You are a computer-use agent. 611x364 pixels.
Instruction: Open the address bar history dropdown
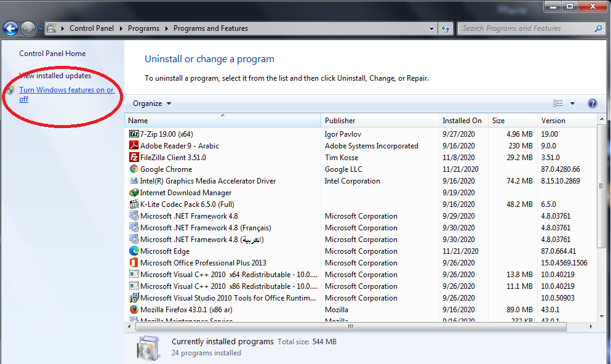(x=431, y=28)
